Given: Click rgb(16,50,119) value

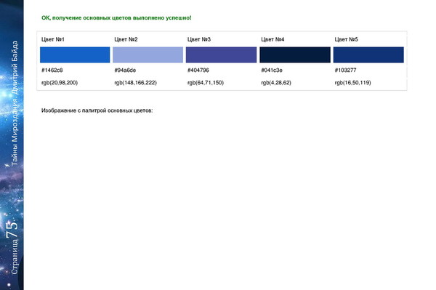Looking at the screenshot, I should coord(352,83).
